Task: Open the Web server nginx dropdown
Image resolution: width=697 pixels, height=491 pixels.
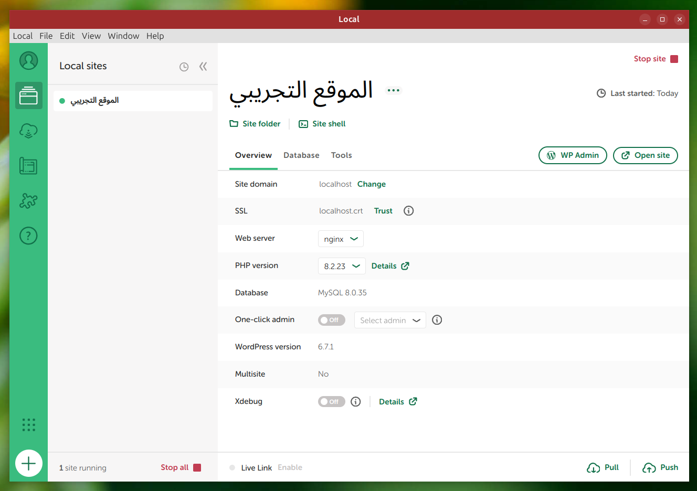Action: [x=341, y=239]
